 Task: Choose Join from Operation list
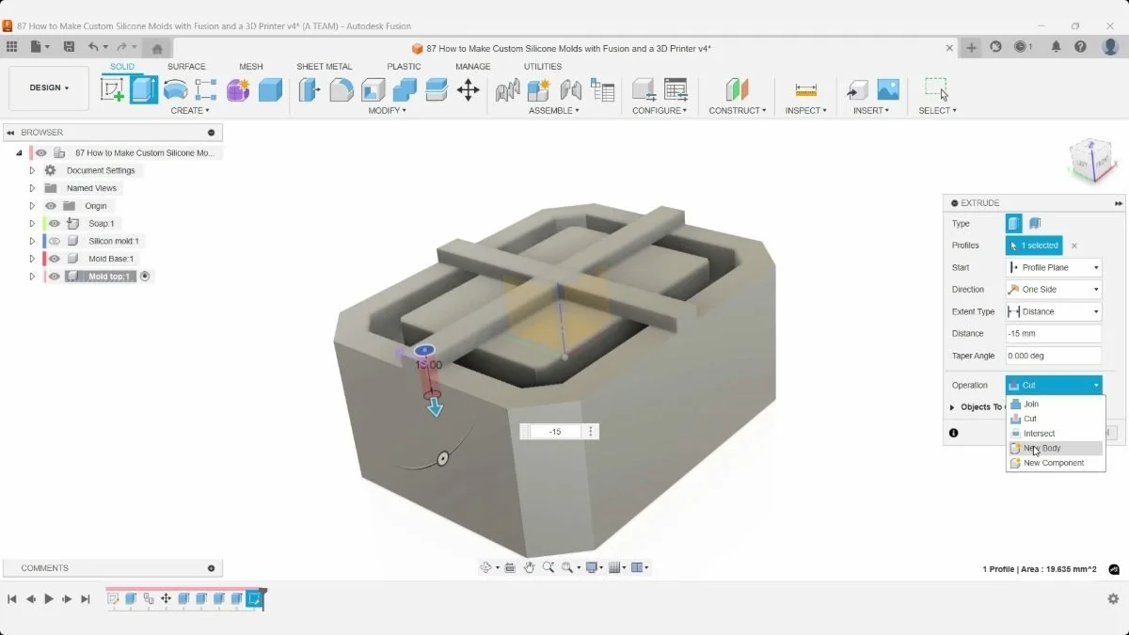pos(1055,404)
